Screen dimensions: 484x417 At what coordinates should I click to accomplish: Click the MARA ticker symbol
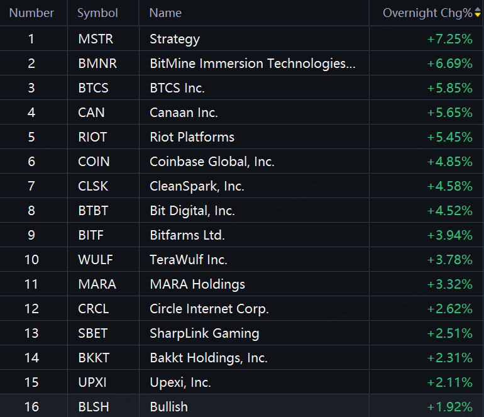click(x=97, y=284)
